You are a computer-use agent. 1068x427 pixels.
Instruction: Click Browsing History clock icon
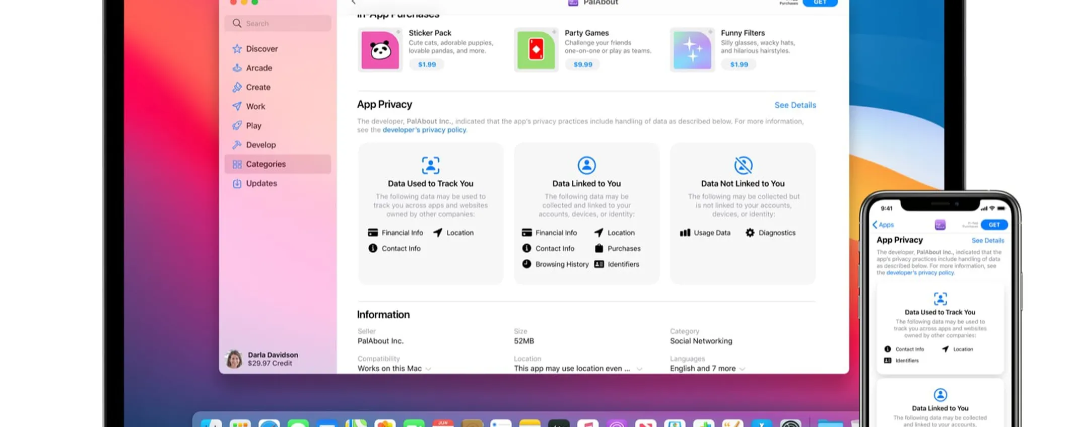526,264
